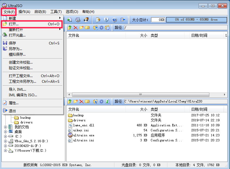Open the 重新打开 submenu
Screen dimensions: 230x169
click(32, 30)
